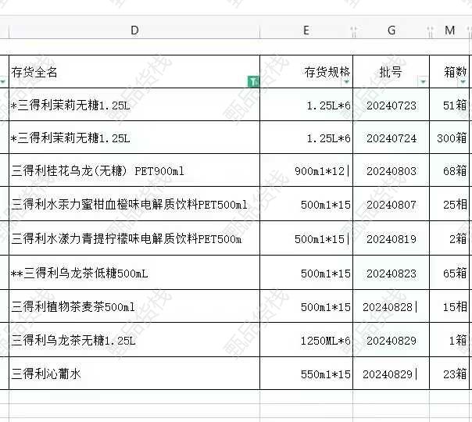The image size is (472, 422).
Task: Select cell 三得利沁葡水
Action: (134, 374)
